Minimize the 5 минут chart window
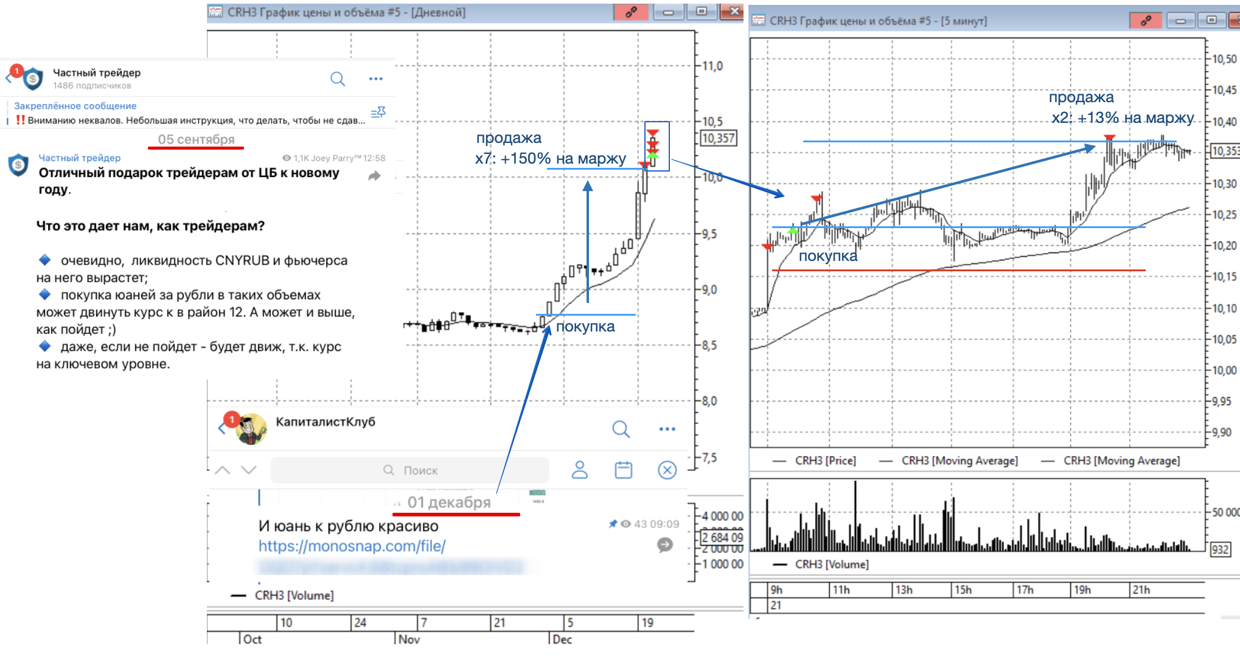1240x663 pixels. pyautogui.click(x=1181, y=21)
